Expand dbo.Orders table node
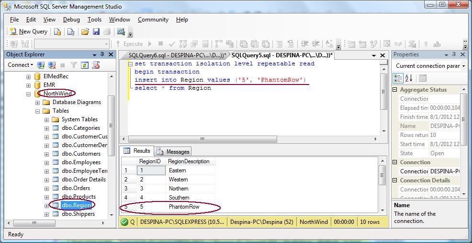The height and width of the screenshot is (243, 472). coord(46,189)
